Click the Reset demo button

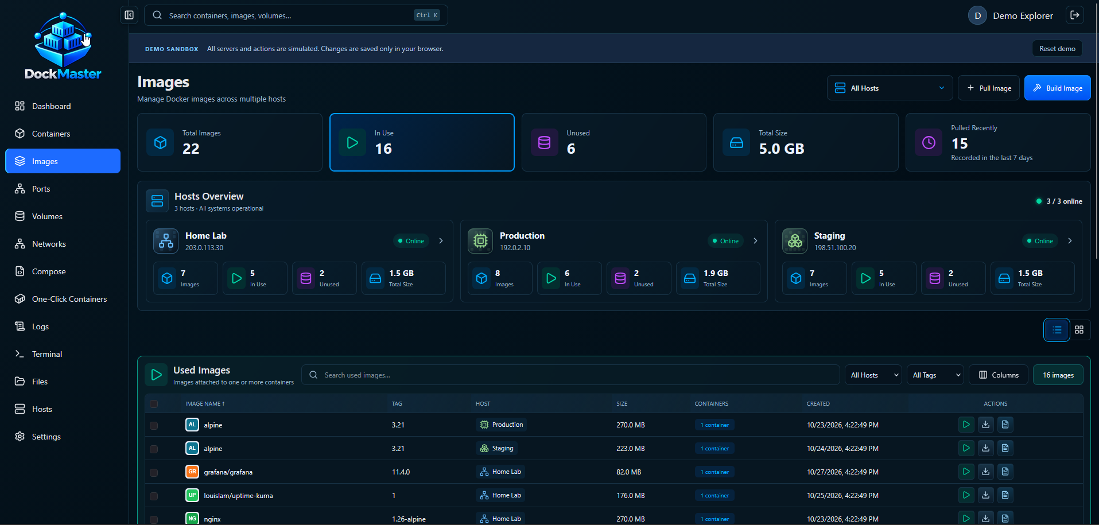(1057, 49)
